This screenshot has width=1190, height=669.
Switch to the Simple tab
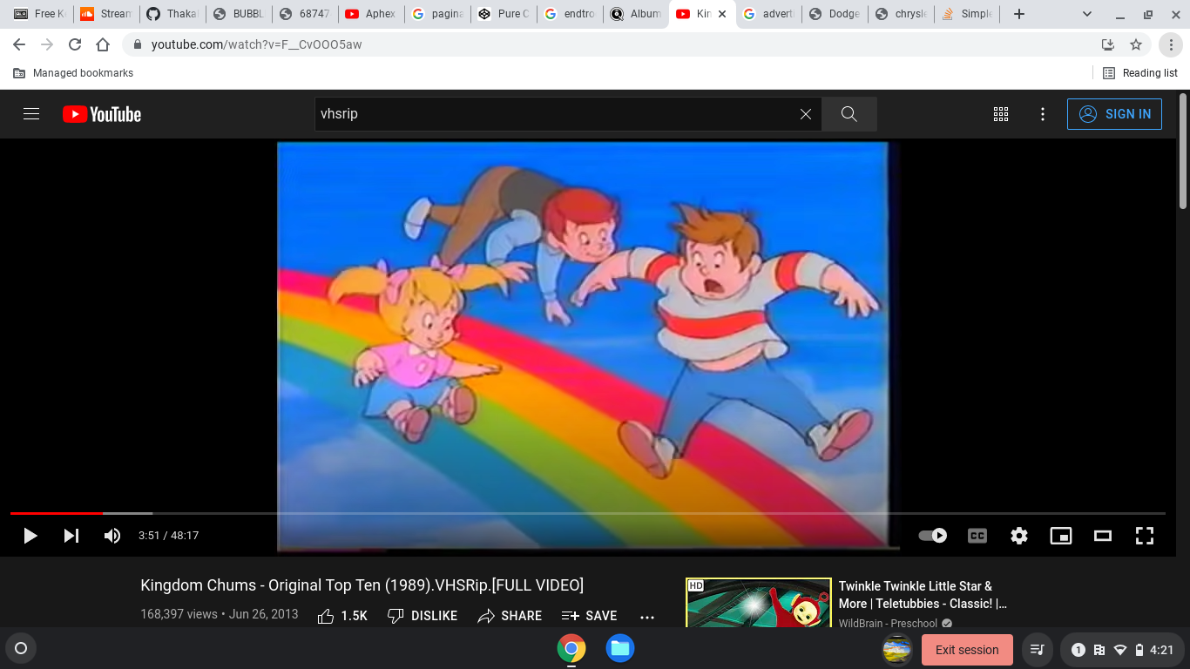(x=967, y=14)
